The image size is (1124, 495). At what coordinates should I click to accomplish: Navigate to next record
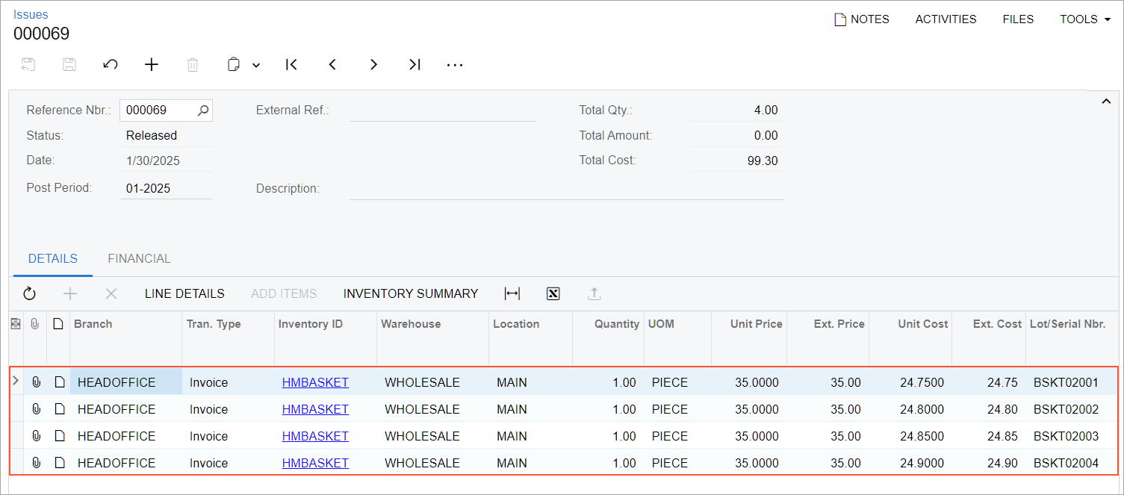(374, 65)
